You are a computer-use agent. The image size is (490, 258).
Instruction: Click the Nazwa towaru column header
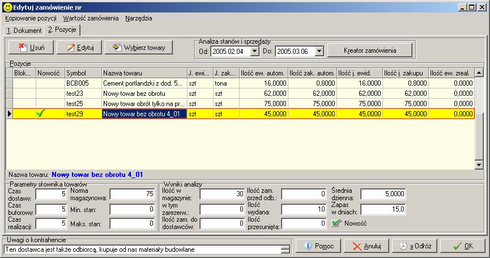tap(144, 73)
